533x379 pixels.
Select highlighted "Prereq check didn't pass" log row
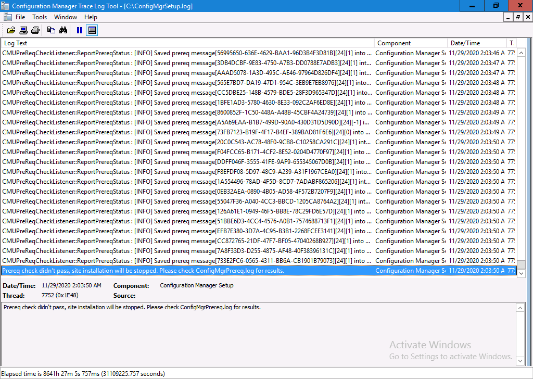pos(259,271)
